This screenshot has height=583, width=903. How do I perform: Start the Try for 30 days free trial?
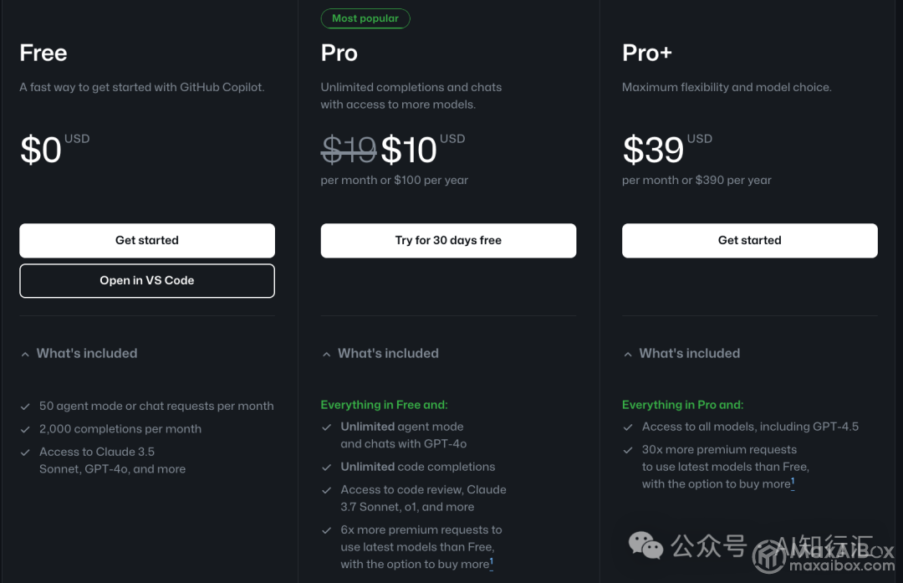[448, 240]
